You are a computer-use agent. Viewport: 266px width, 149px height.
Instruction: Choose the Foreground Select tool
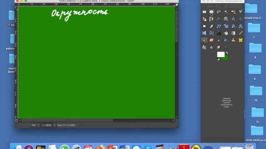coord(204,19)
